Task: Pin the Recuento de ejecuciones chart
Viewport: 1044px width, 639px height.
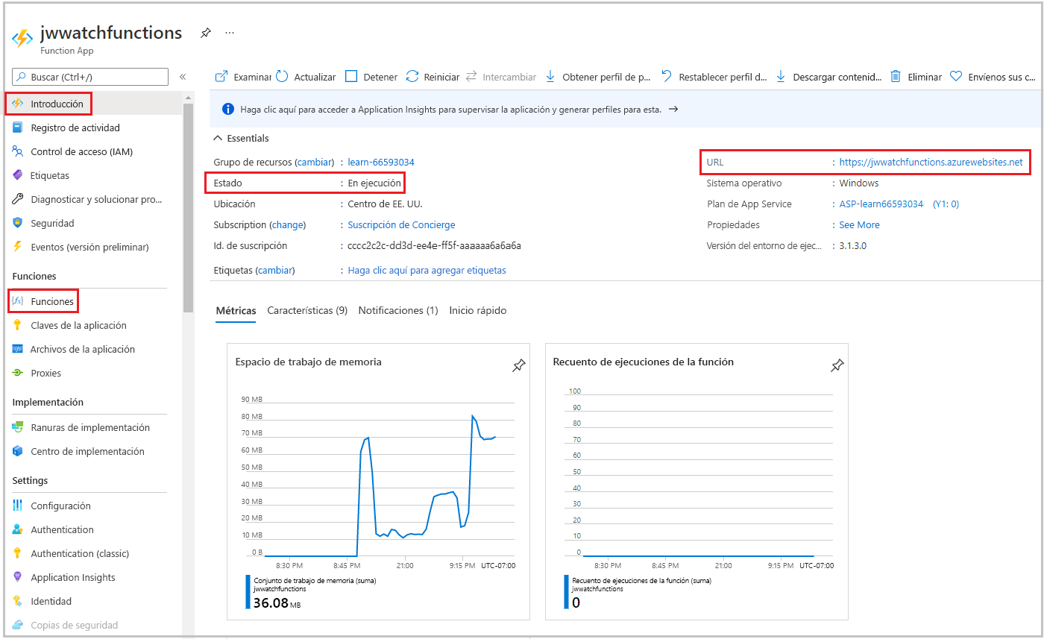Action: tap(837, 365)
